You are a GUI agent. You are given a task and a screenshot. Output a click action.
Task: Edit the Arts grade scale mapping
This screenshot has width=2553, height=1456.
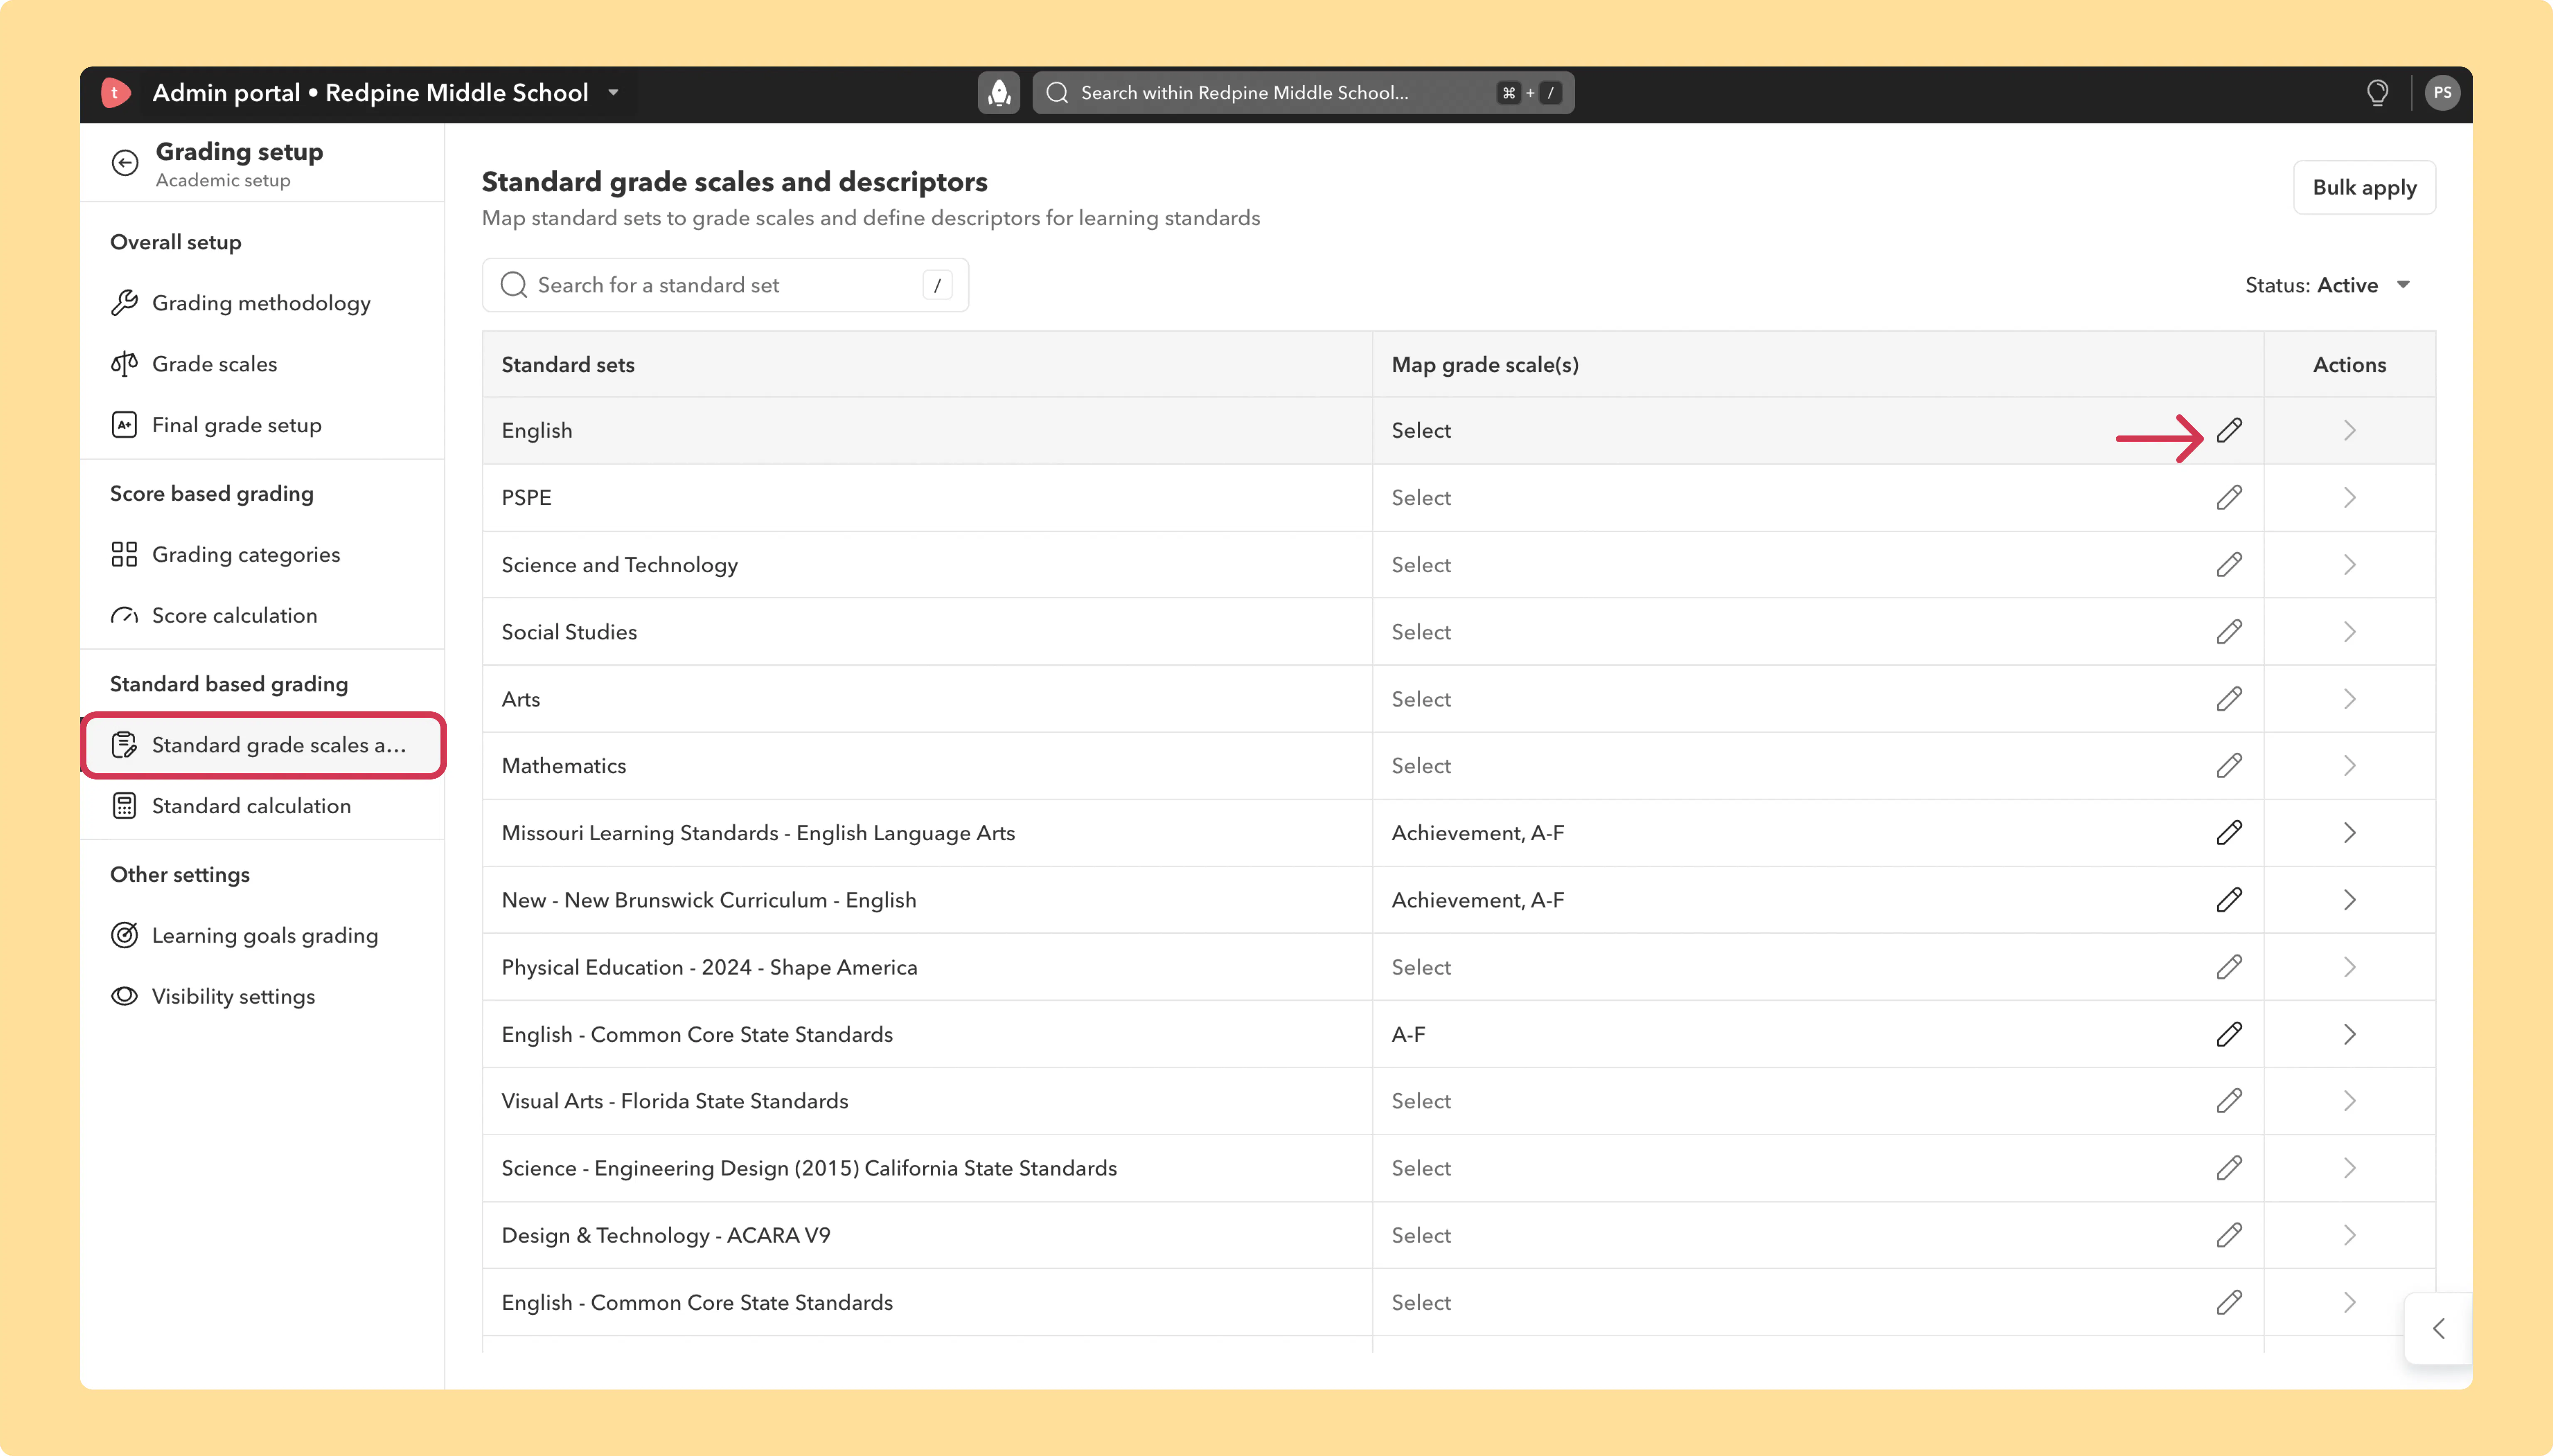[2229, 698]
